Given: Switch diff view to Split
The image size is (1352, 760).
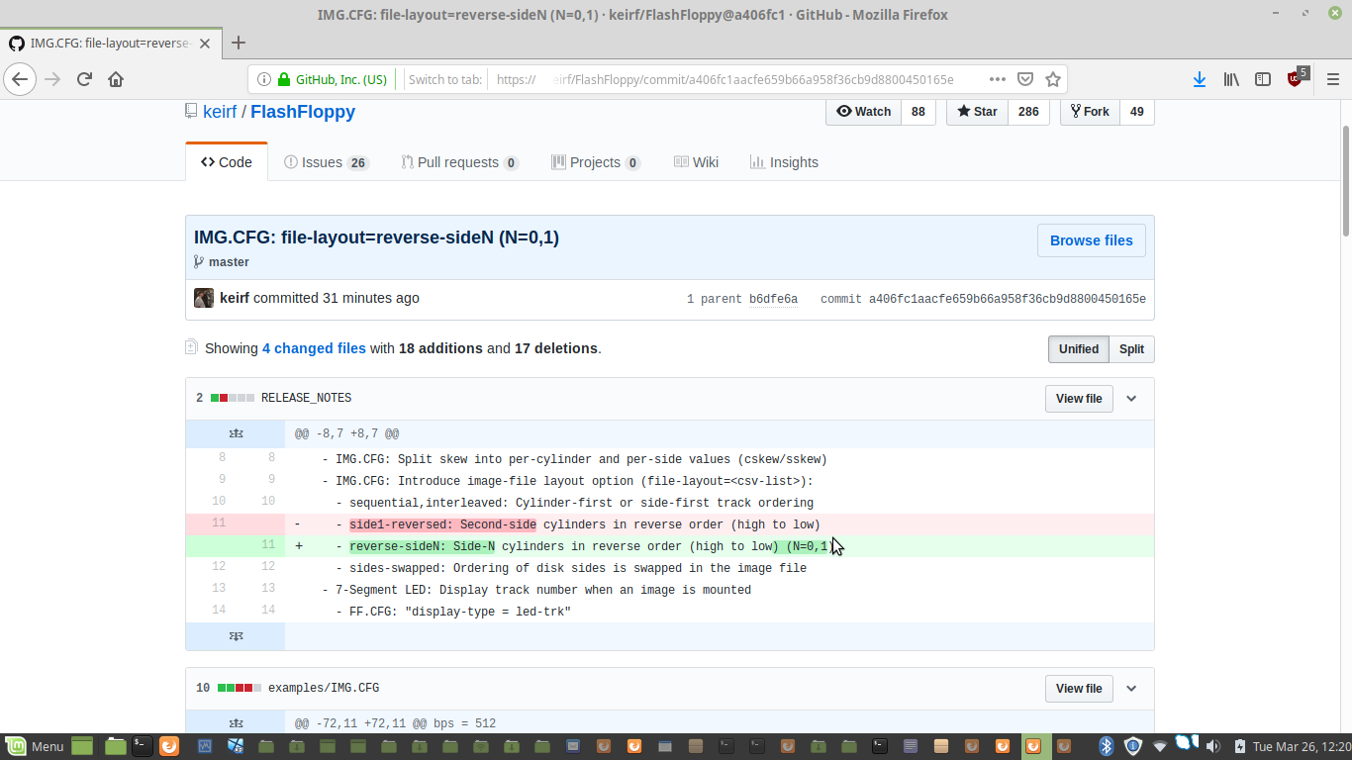Looking at the screenshot, I should [x=1131, y=349].
